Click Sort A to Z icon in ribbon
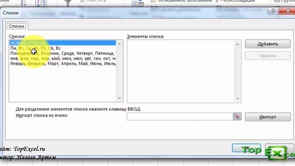This screenshot has width=295, height=166. (x=23, y=3)
